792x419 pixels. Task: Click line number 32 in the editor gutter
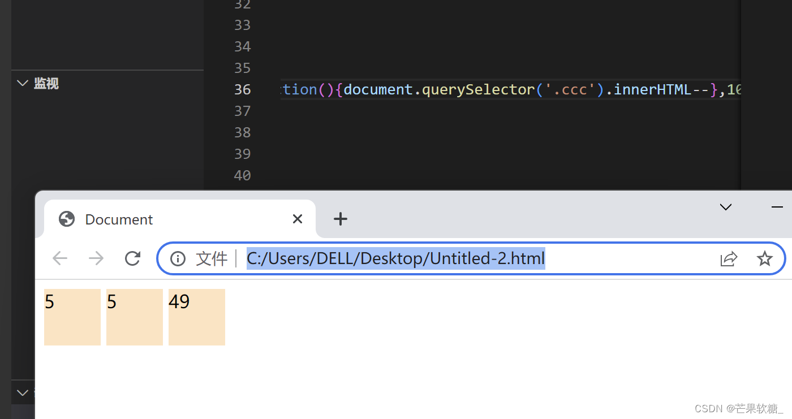click(x=243, y=5)
